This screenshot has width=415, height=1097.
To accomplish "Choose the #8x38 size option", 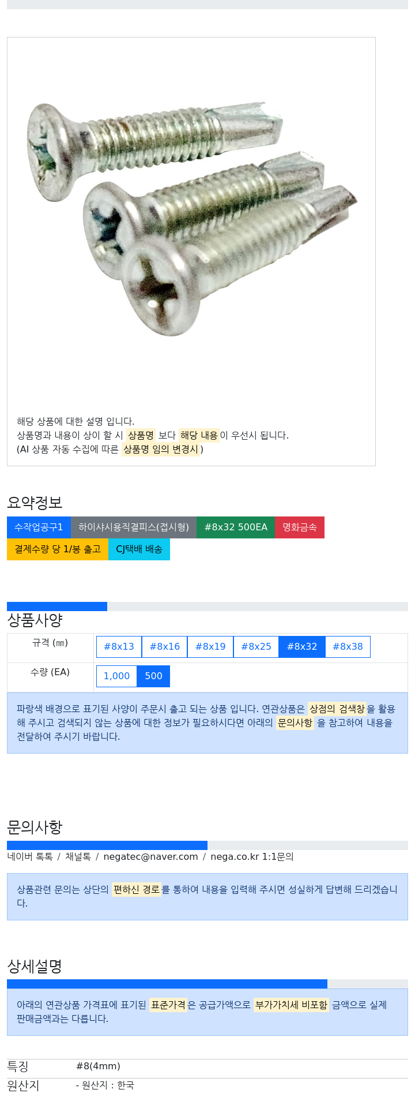I will pyautogui.click(x=348, y=647).
